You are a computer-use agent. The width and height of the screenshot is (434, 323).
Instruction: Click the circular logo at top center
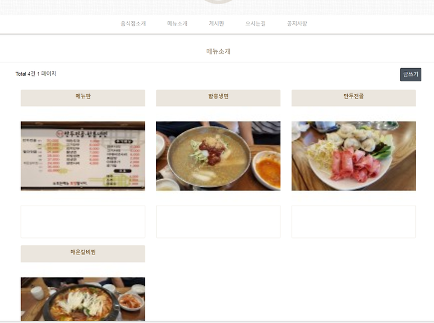(218, 1)
